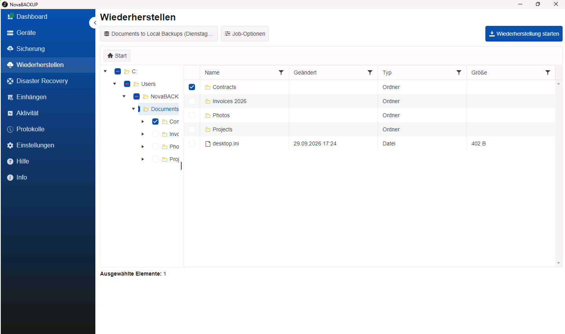The height and width of the screenshot is (334, 565).
Task: Filter the Geändert column
Action: [x=370, y=73]
